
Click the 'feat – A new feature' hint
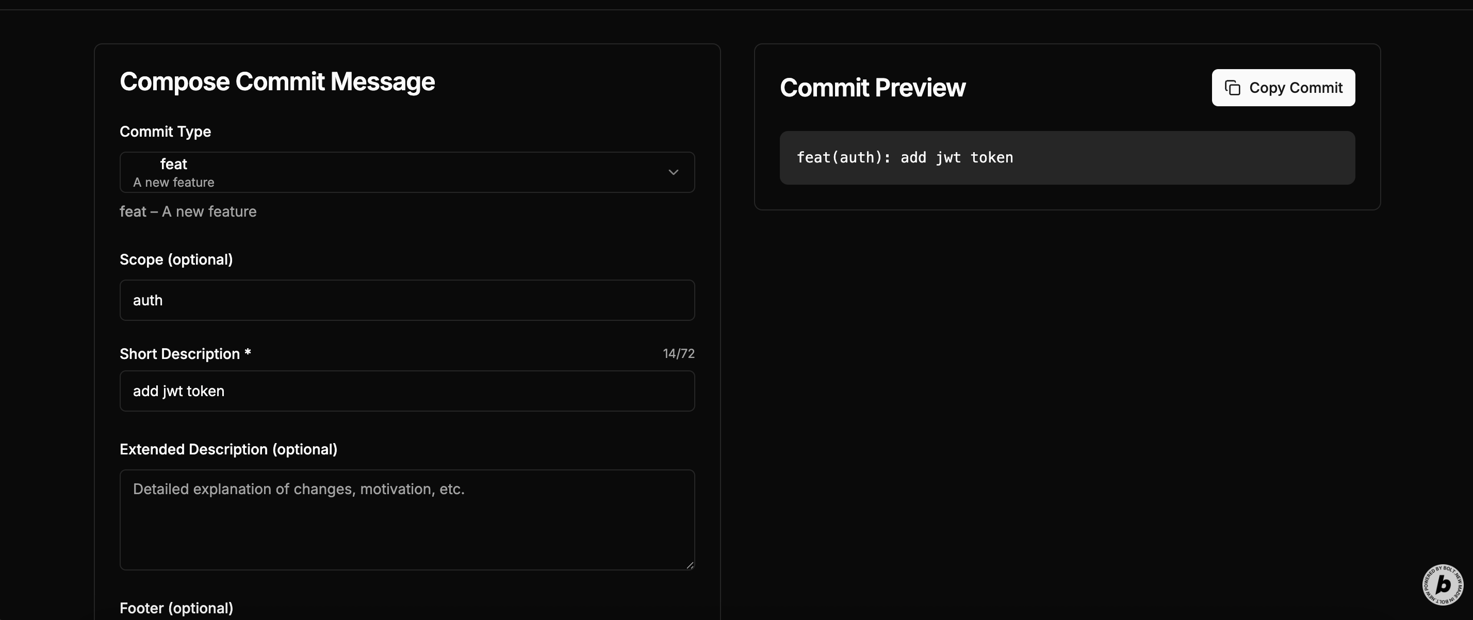click(188, 211)
